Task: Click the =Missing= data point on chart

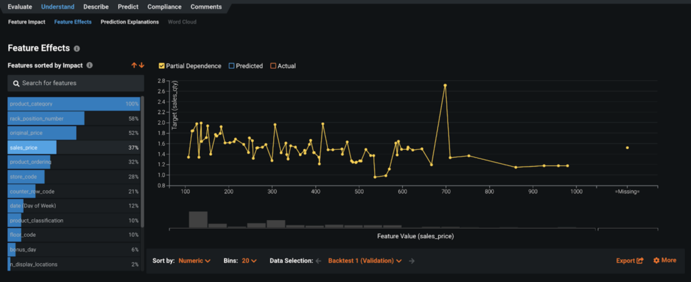Action: 627,148
